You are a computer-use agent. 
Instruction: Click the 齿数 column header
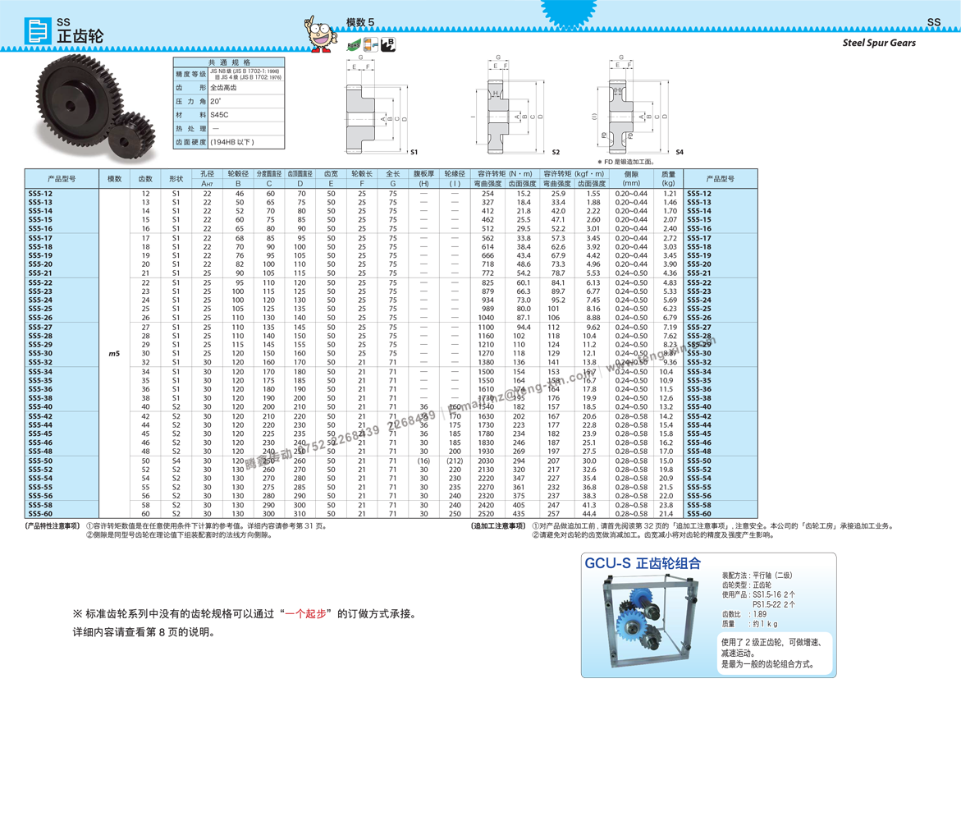pos(145,179)
